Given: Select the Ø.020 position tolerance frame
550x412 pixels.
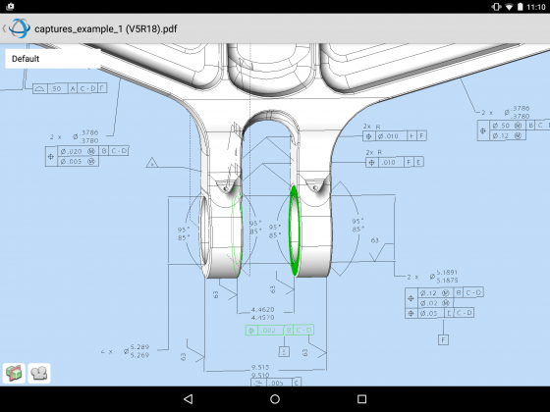Looking at the screenshot, I should (87, 156).
